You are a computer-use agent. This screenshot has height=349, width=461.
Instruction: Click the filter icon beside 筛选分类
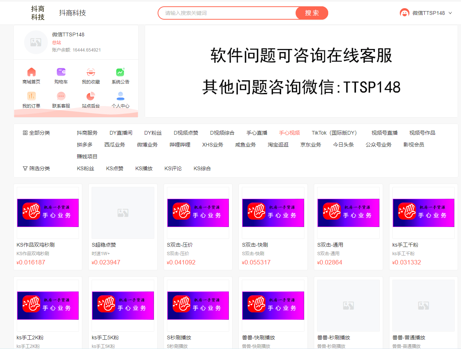[24, 168]
